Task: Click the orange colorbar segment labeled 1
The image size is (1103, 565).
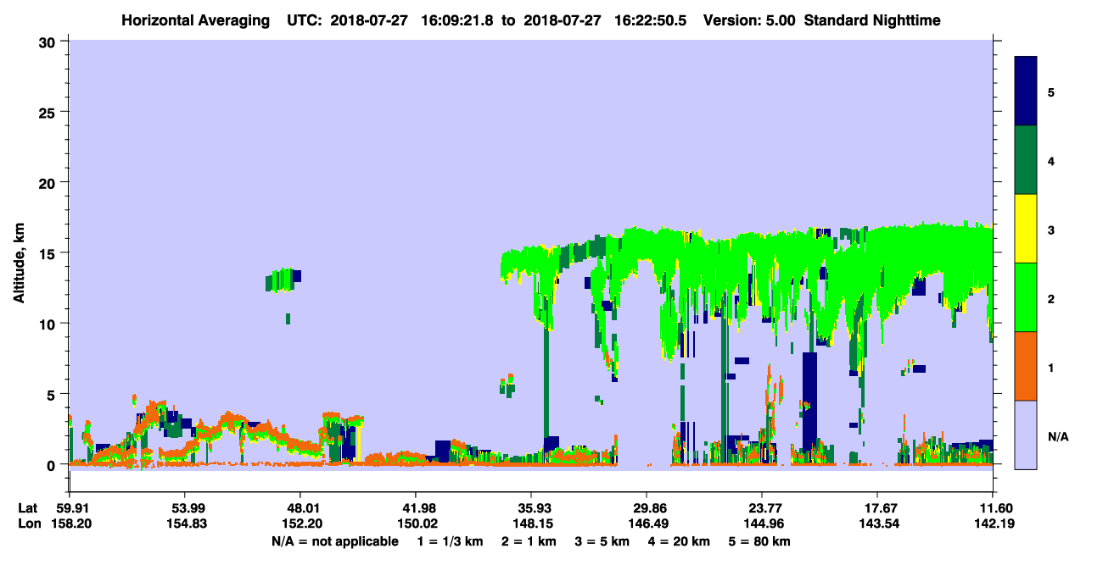Action: pyautogui.click(x=1026, y=366)
